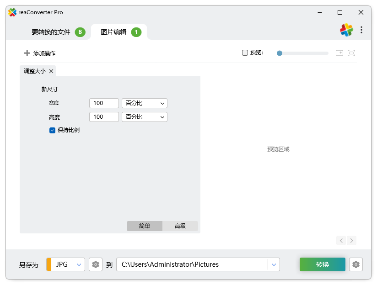Viewport: 377px width, 285px height.
Task: Open the three-dot overflow menu
Action: 361,29
